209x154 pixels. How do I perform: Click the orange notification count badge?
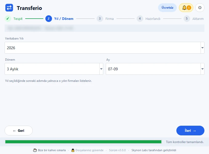[189, 8]
